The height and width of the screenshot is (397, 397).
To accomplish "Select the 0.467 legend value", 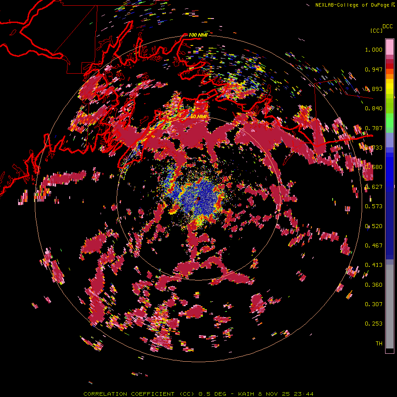I will (x=374, y=246).
